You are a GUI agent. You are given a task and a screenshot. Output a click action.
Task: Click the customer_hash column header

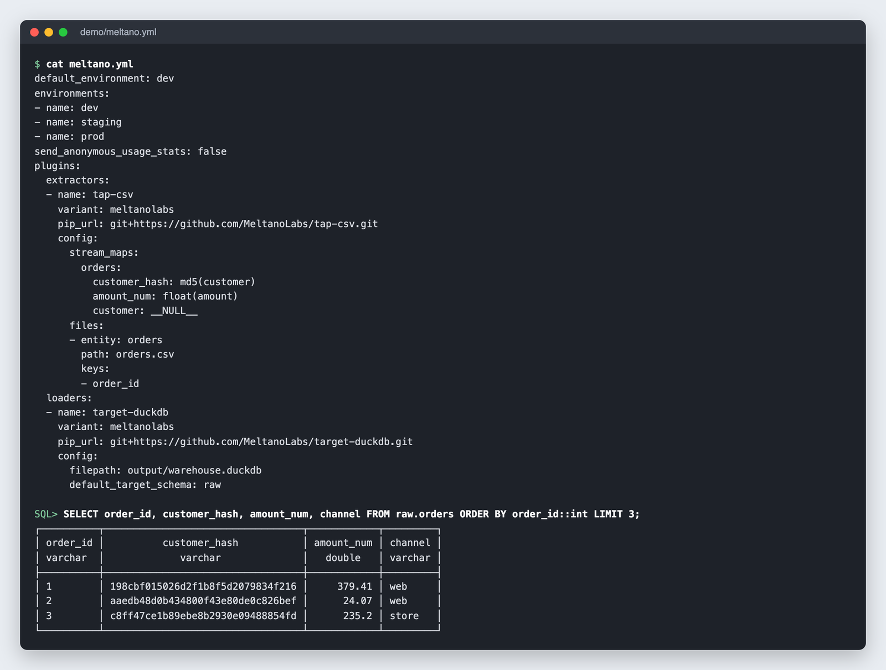[x=200, y=543]
